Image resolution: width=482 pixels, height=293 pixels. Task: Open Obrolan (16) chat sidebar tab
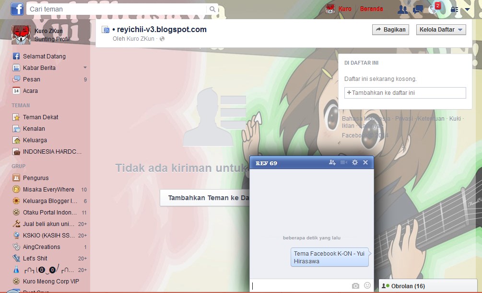pos(428,286)
